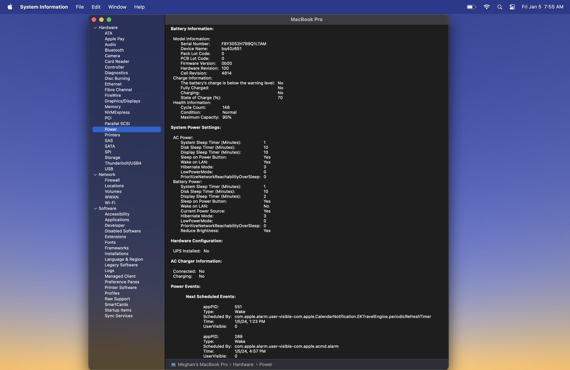This screenshot has width=570, height=370.
Task: Select Bluetooth in the sidebar
Action: [114, 50]
